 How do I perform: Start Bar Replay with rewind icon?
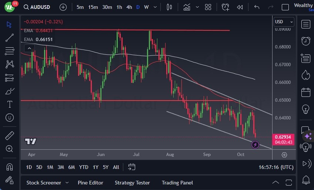point(240,7)
